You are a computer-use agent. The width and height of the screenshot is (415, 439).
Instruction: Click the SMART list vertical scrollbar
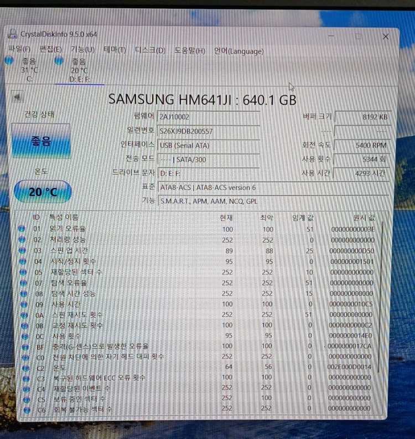(x=381, y=297)
